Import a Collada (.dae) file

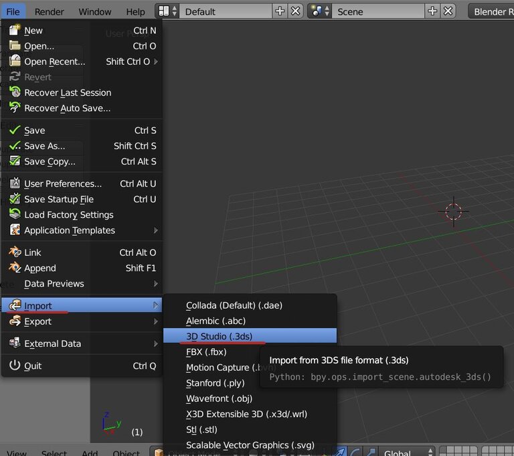coord(250,305)
